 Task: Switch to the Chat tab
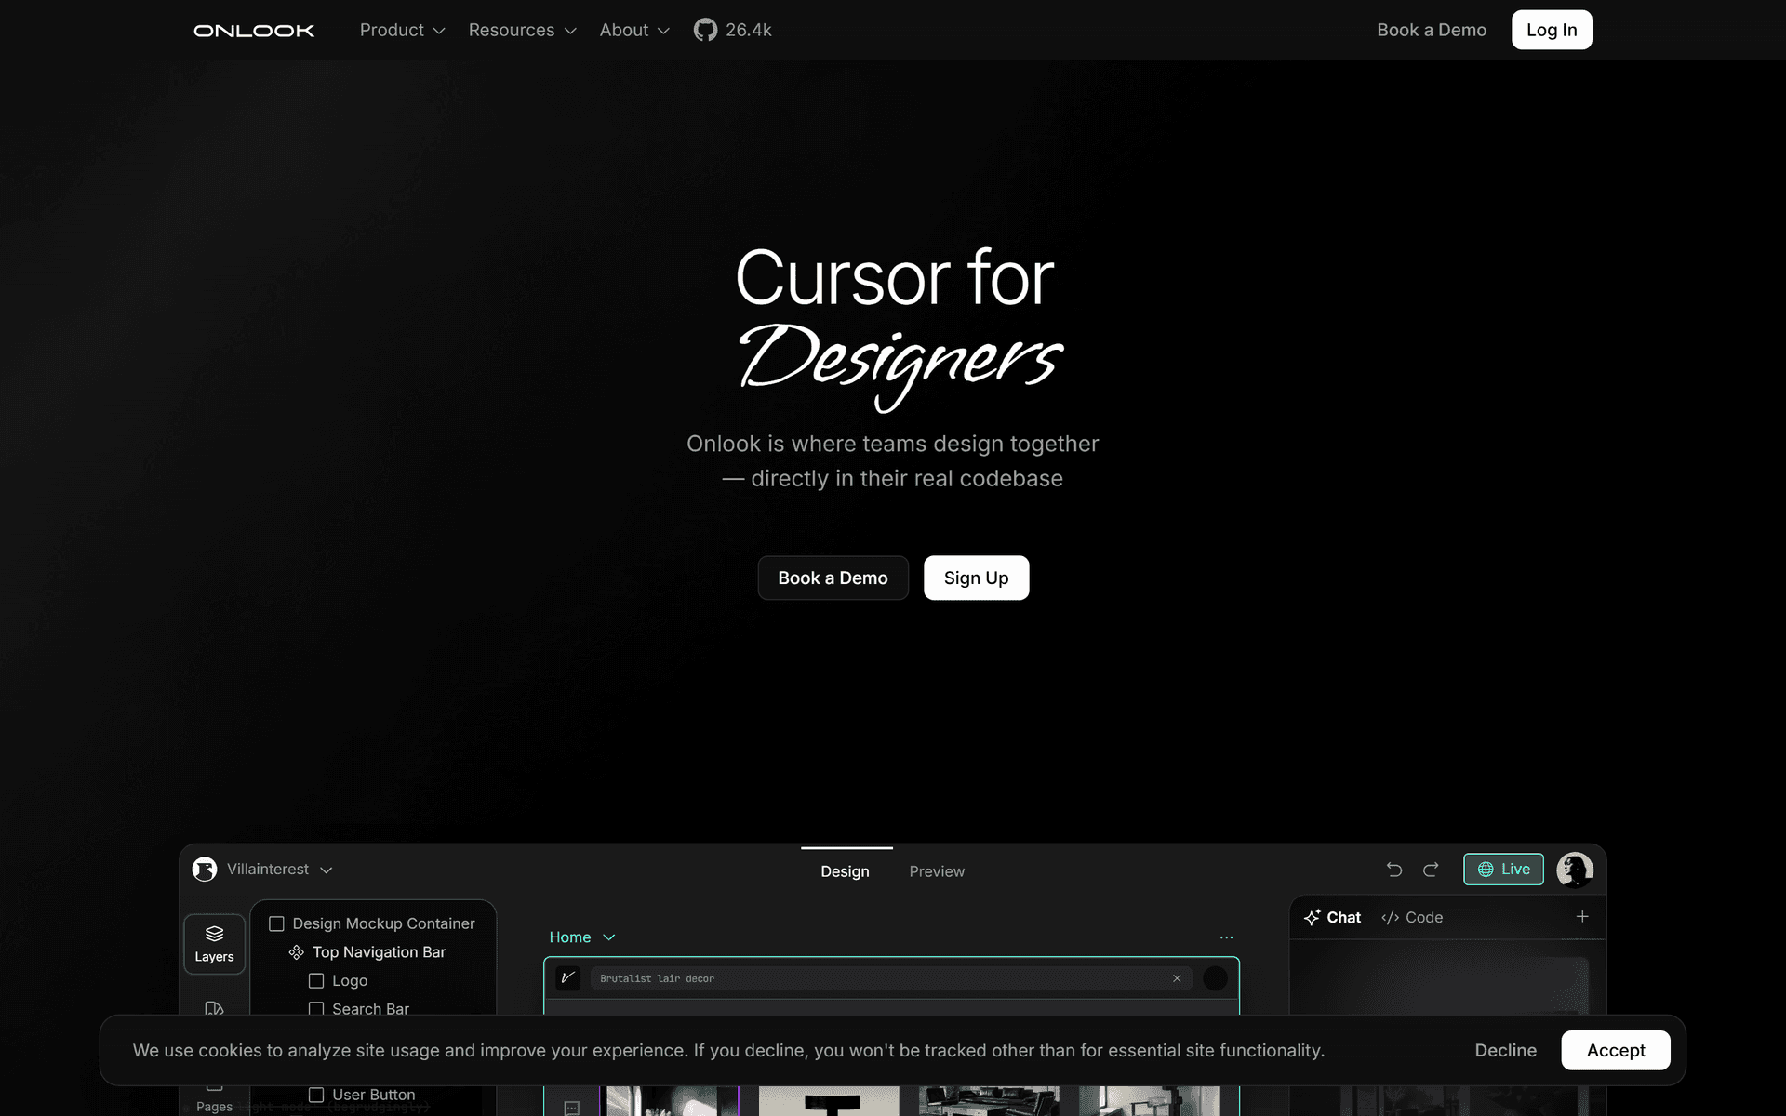pyautogui.click(x=1332, y=918)
